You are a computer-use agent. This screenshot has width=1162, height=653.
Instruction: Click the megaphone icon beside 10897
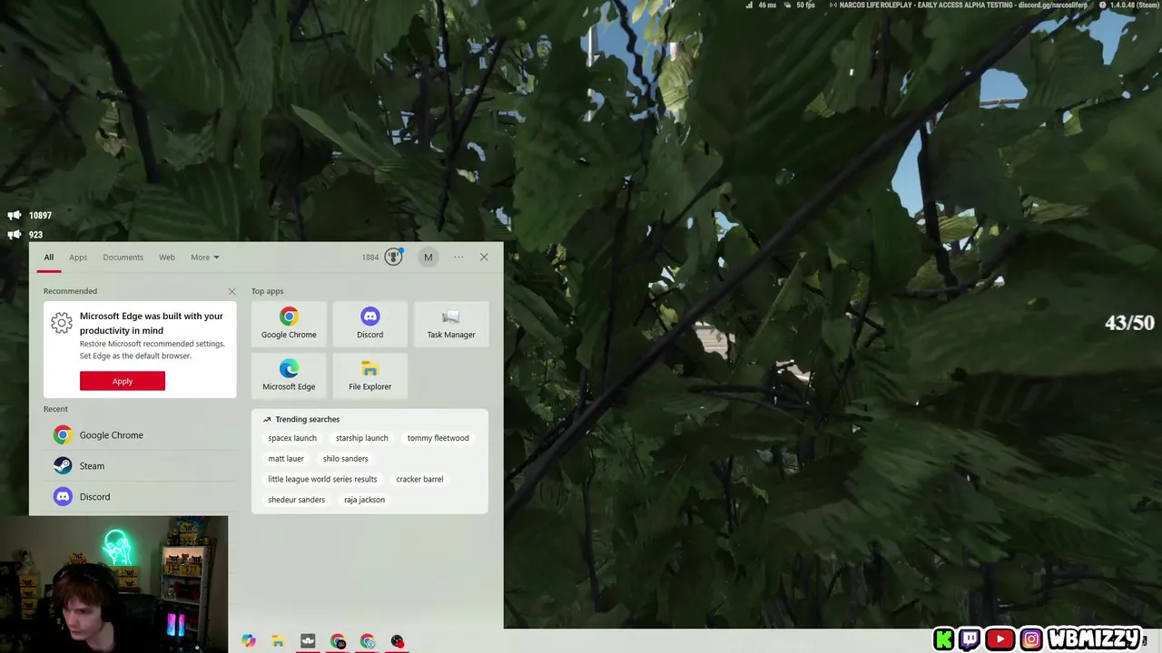click(x=15, y=215)
